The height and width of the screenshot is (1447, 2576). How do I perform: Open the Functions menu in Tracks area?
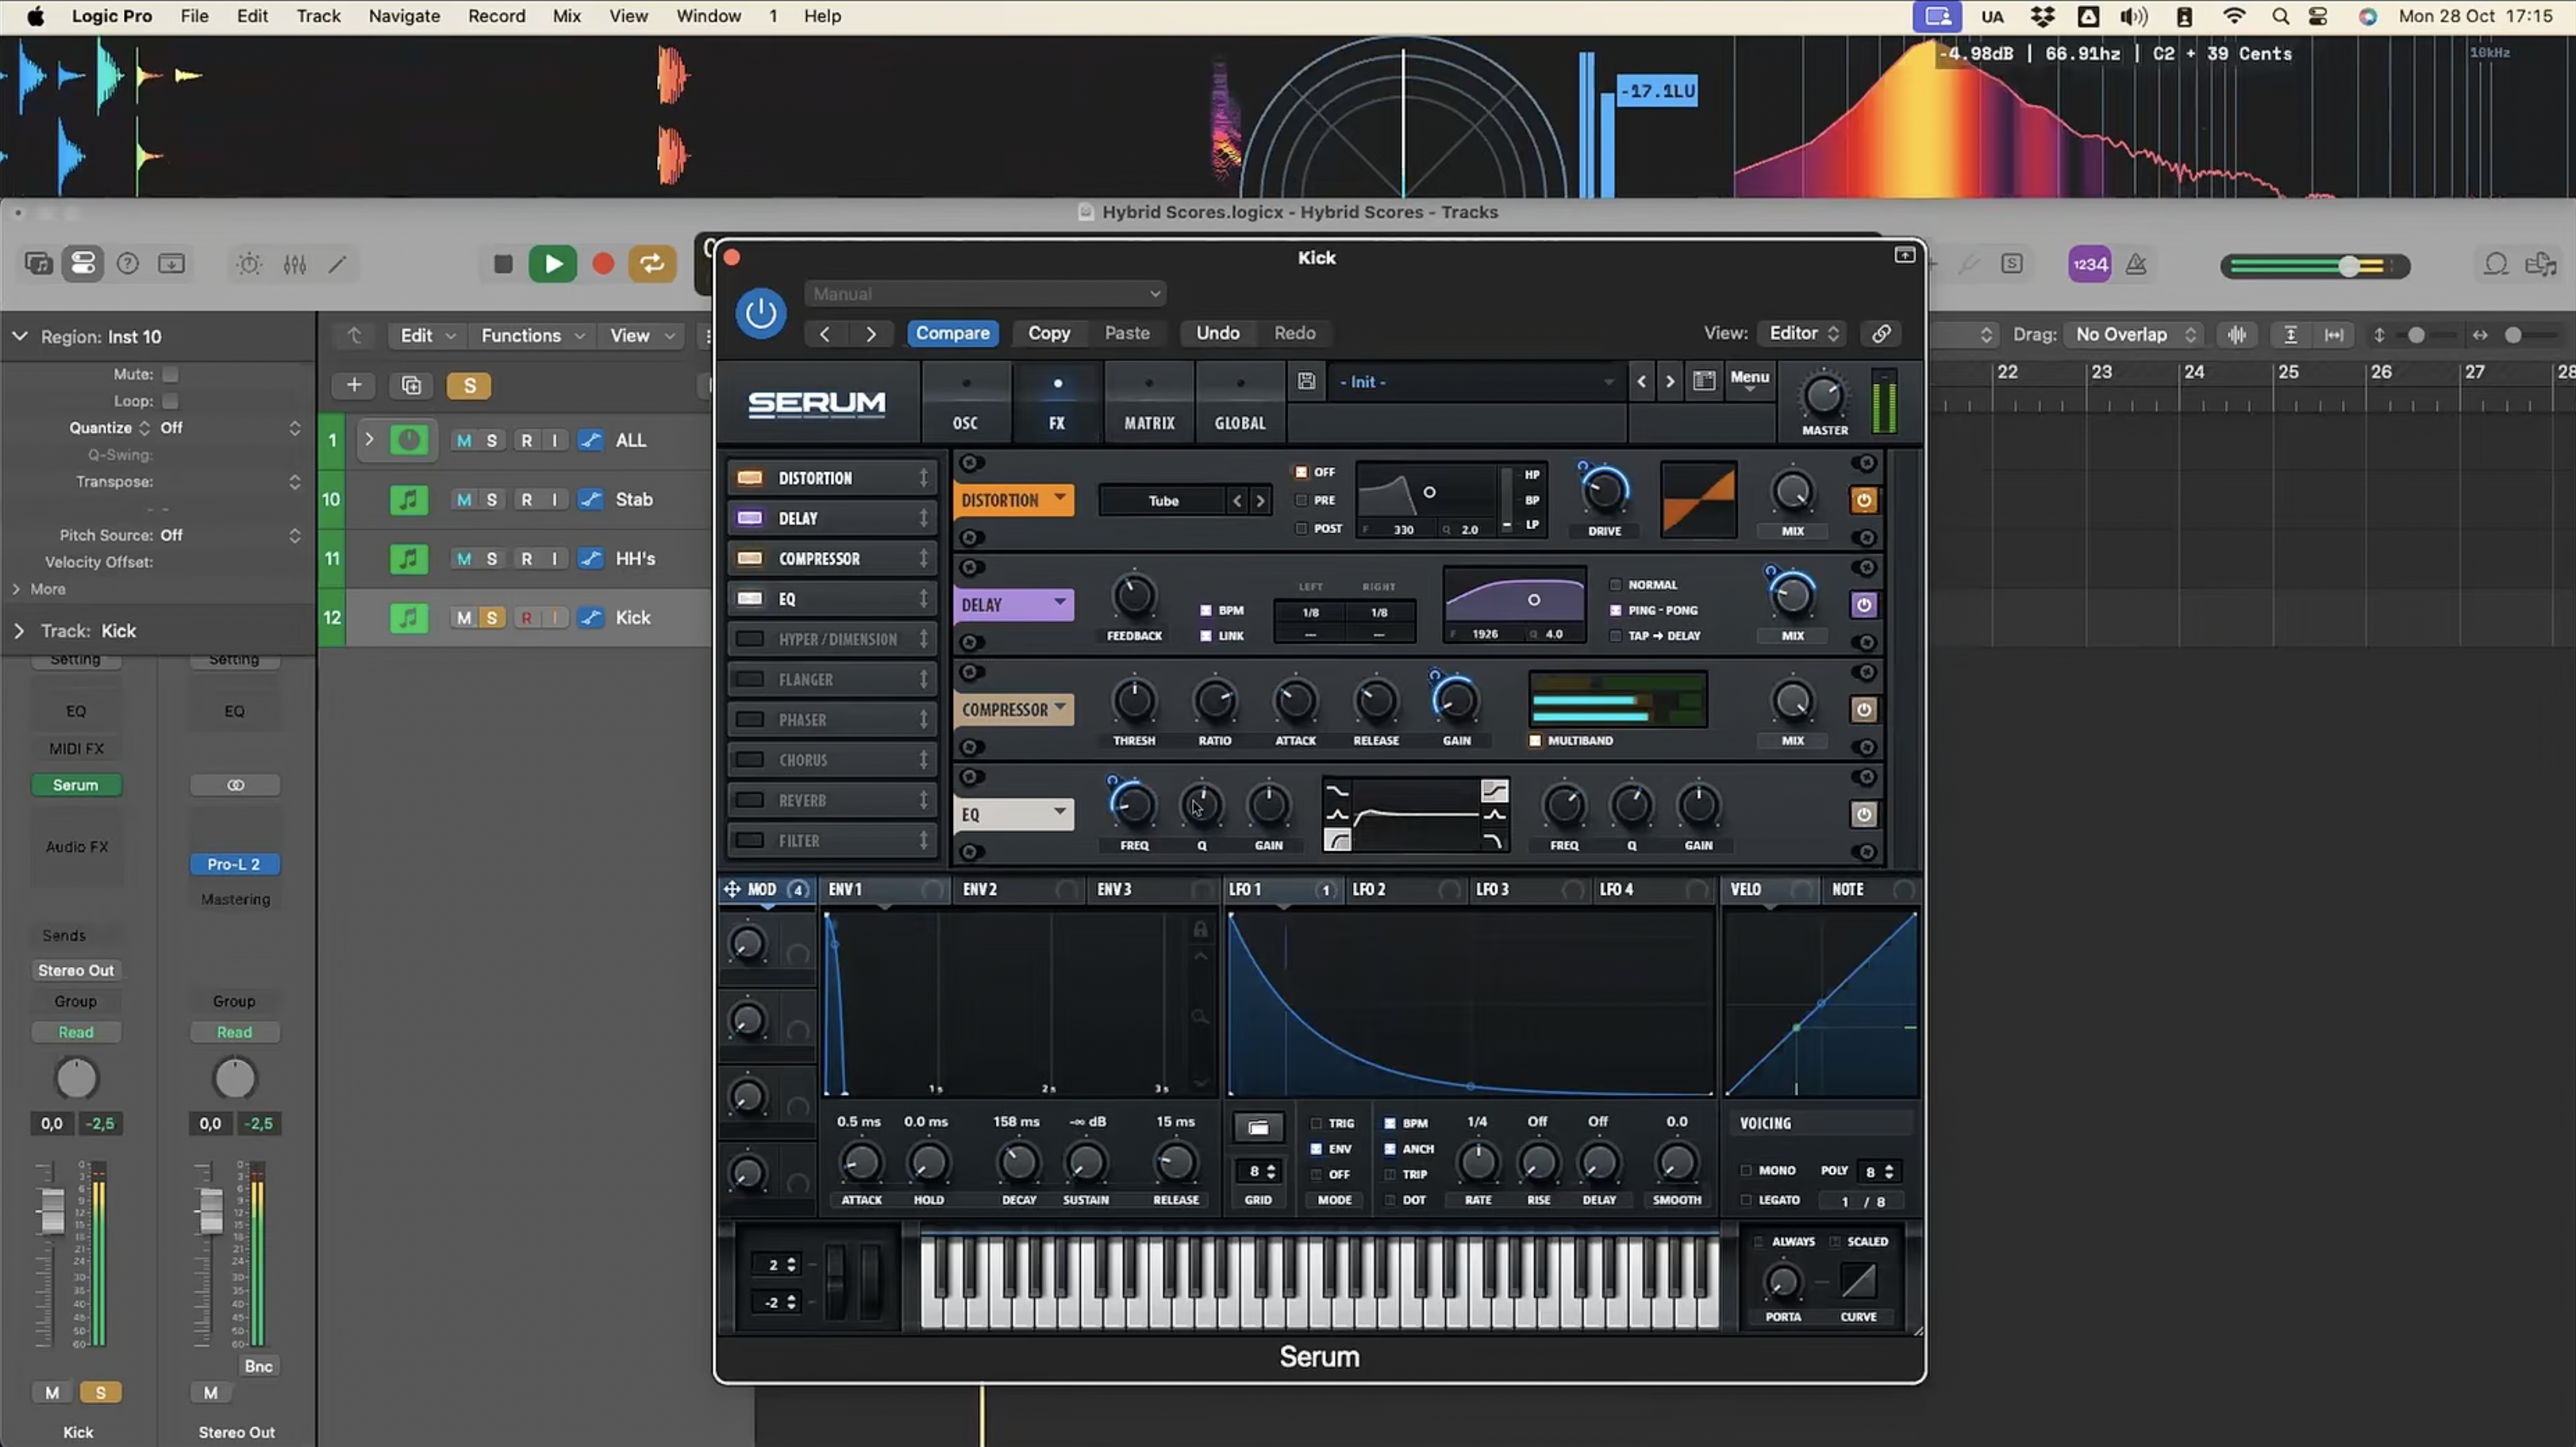tap(532, 336)
